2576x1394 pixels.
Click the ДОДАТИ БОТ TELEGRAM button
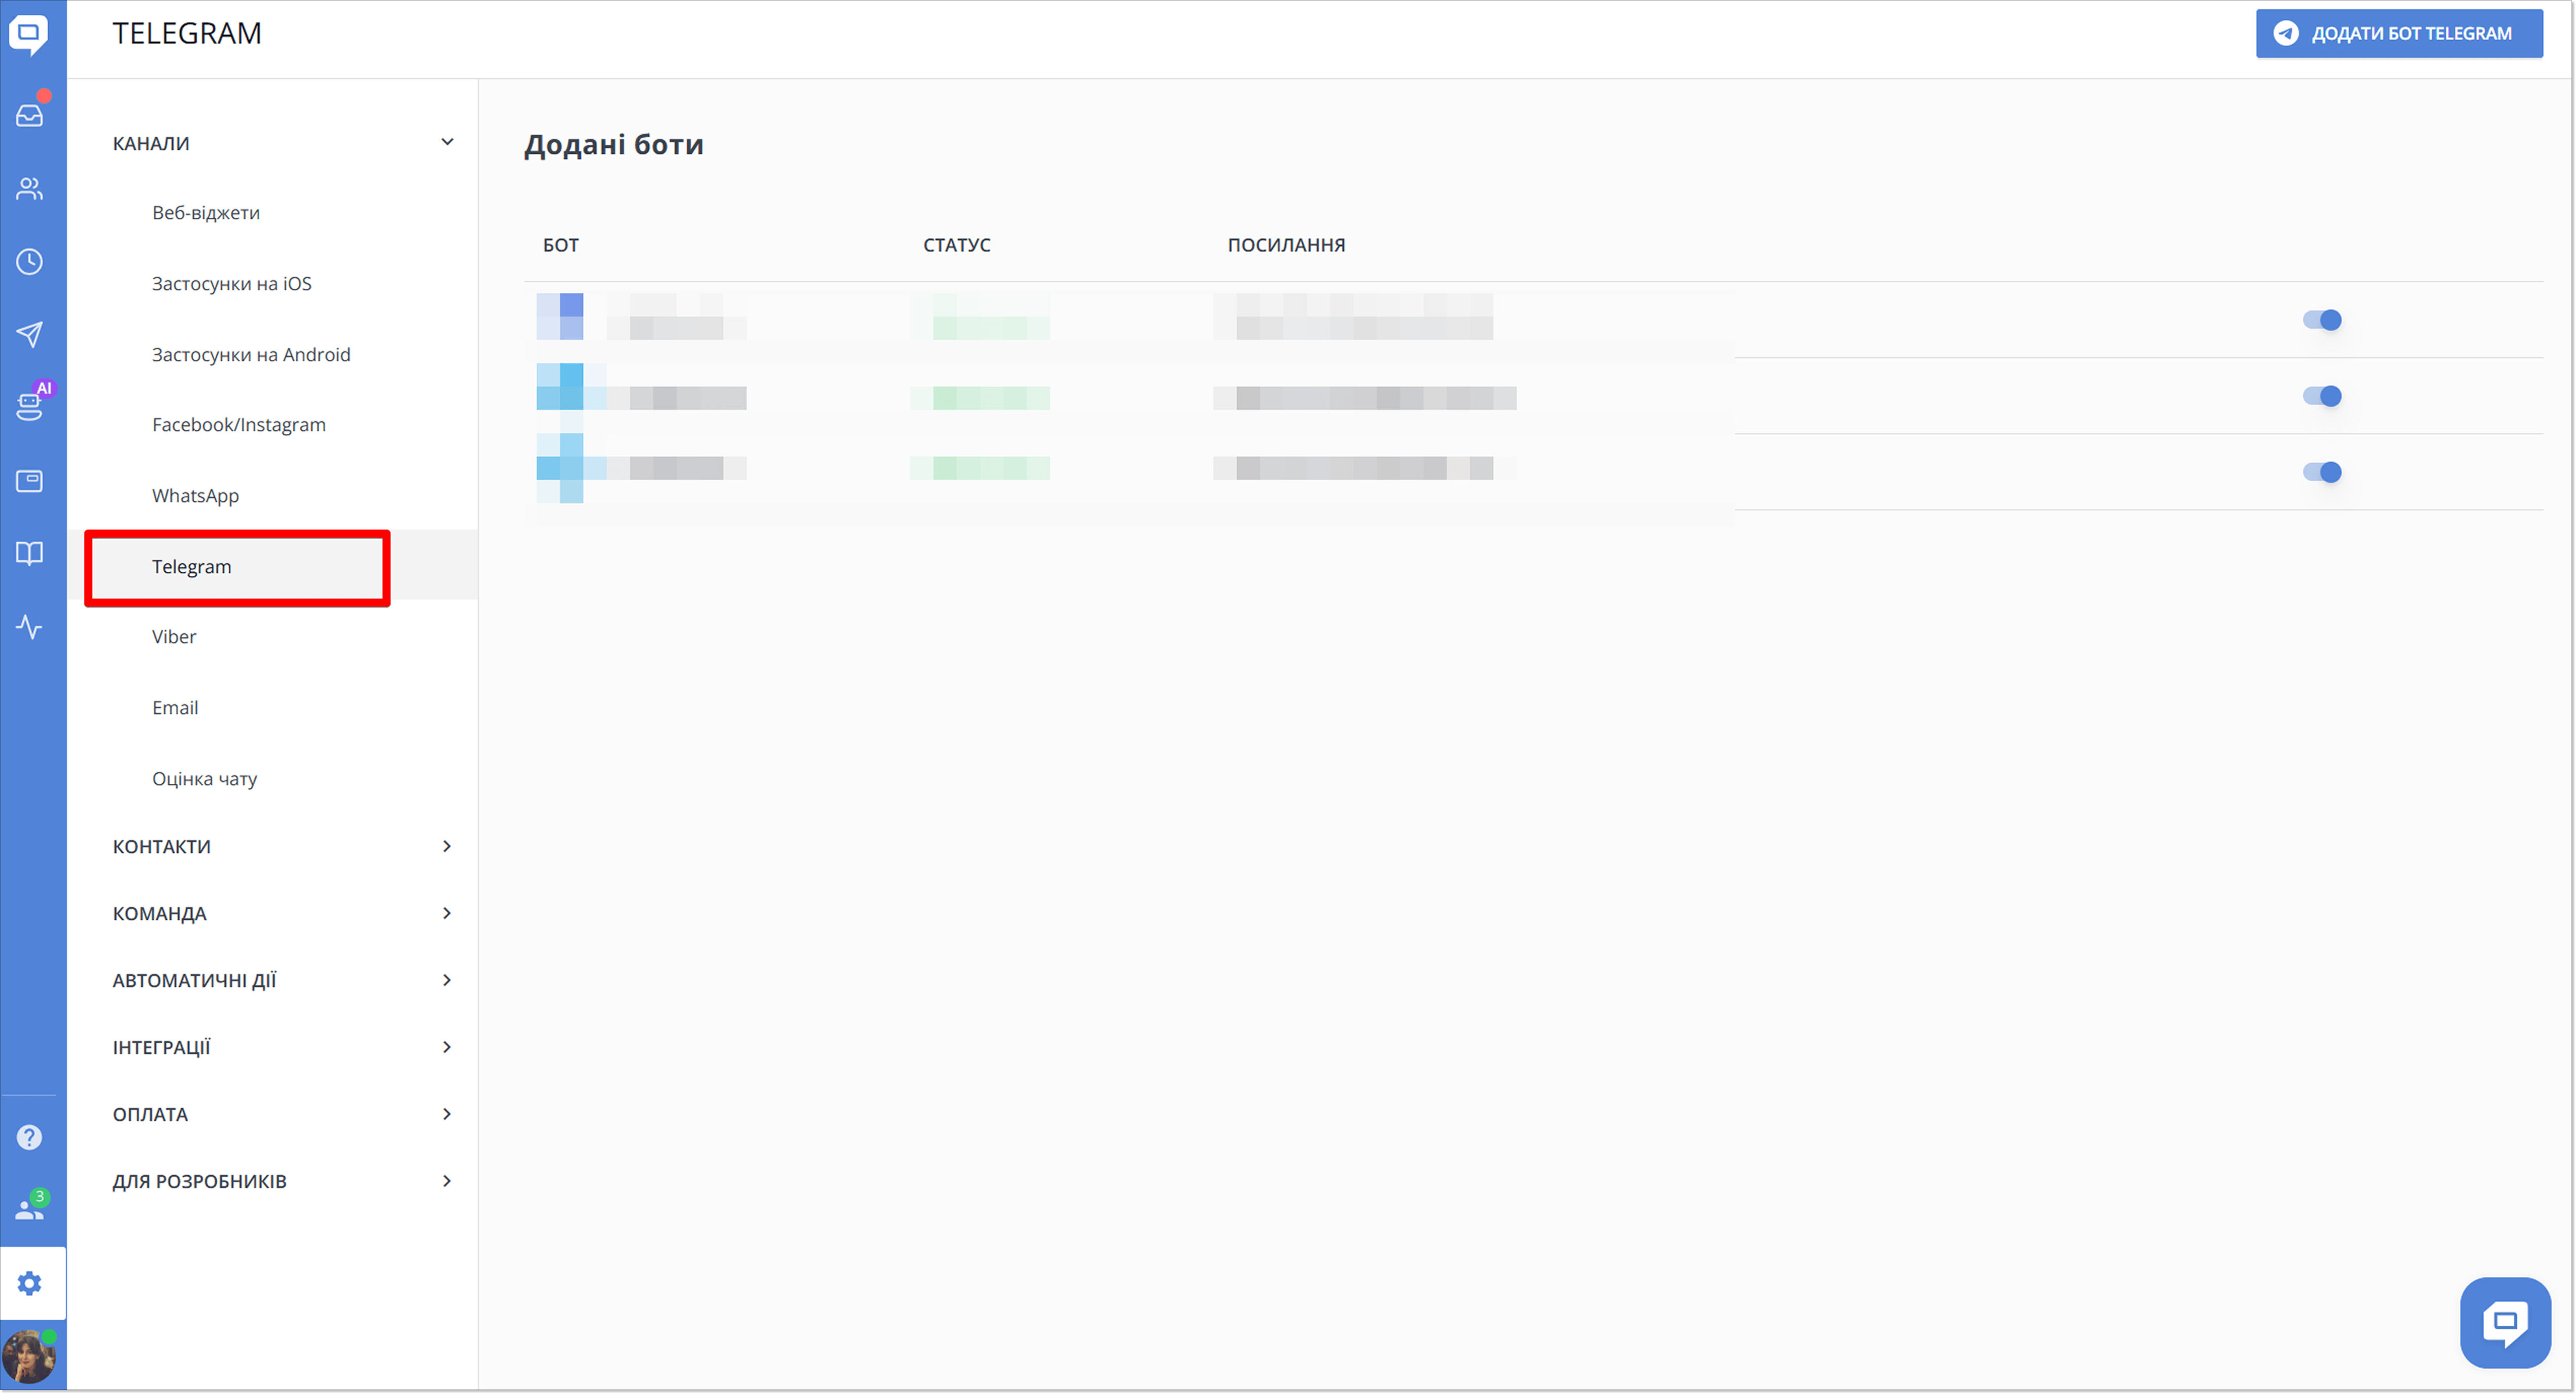point(2398,33)
